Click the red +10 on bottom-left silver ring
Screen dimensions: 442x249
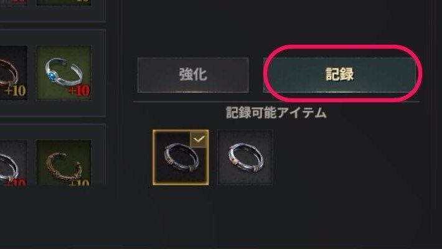16,182
